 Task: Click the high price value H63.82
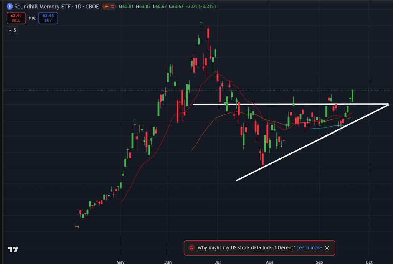(143, 6)
